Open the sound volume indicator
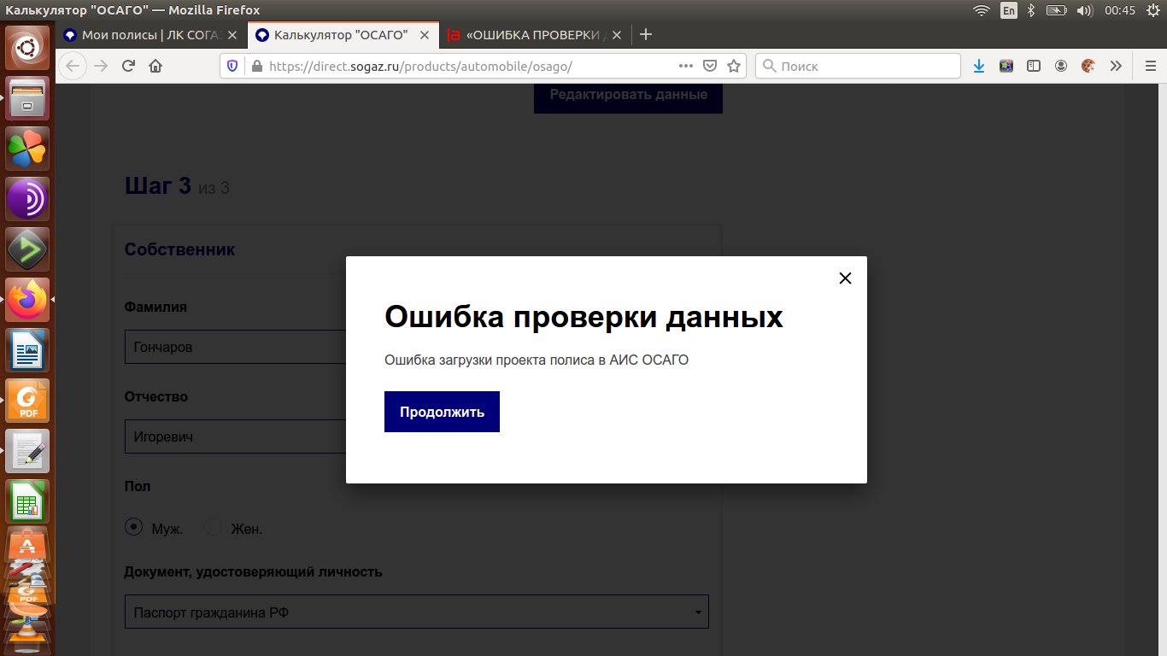This screenshot has height=656, width=1167. [x=1085, y=10]
